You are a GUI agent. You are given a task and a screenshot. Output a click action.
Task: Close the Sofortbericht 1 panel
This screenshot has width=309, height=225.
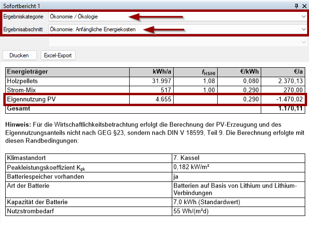[303, 5]
